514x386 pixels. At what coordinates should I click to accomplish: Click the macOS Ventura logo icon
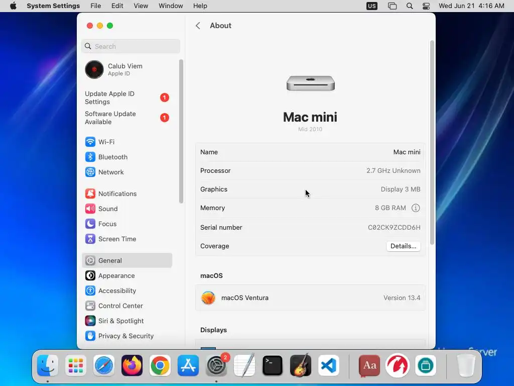tap(208, 298)
